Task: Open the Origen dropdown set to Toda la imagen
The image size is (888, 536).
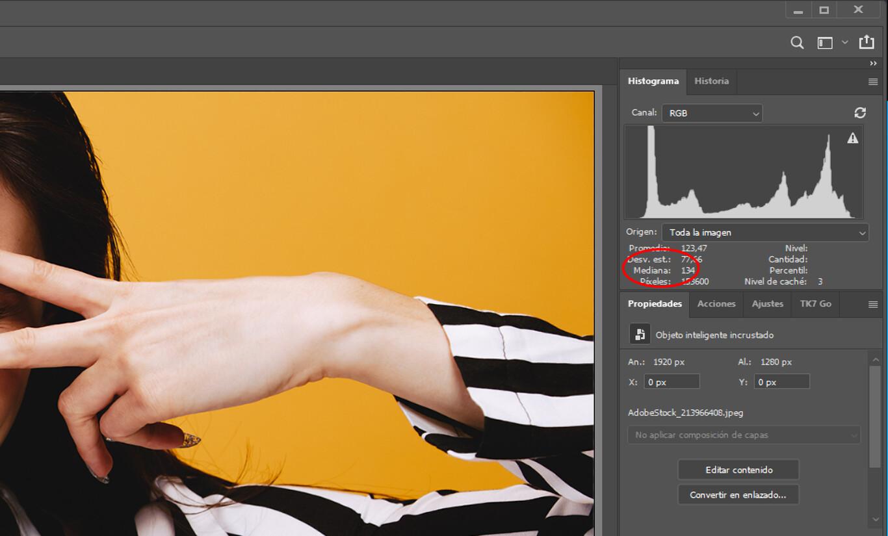Action: (765, 232)
